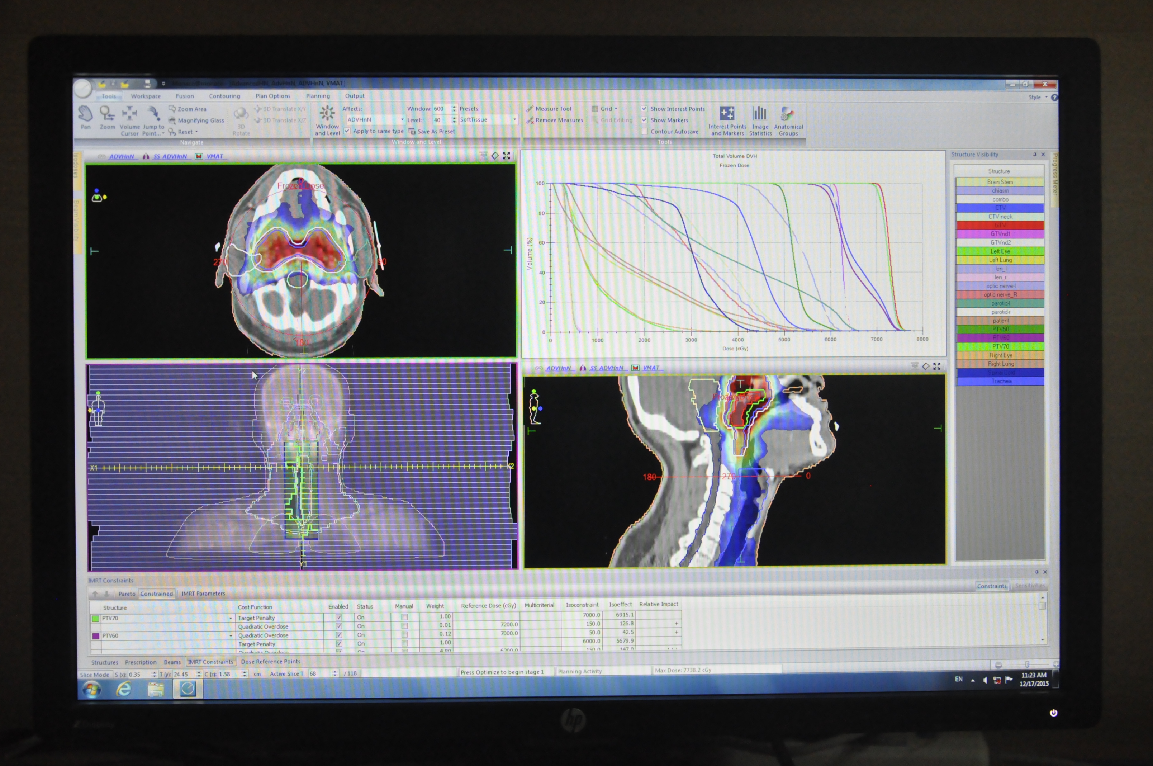This screenshot has height=766, width=1153.
Task: Open the Presets SoftTissue dropdown
Action: click(x=514, y=120)
